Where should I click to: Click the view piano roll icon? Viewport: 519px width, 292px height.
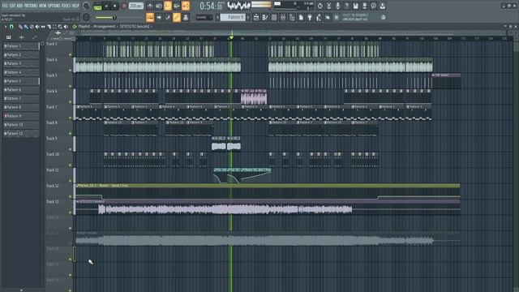(x=265, y=17)
